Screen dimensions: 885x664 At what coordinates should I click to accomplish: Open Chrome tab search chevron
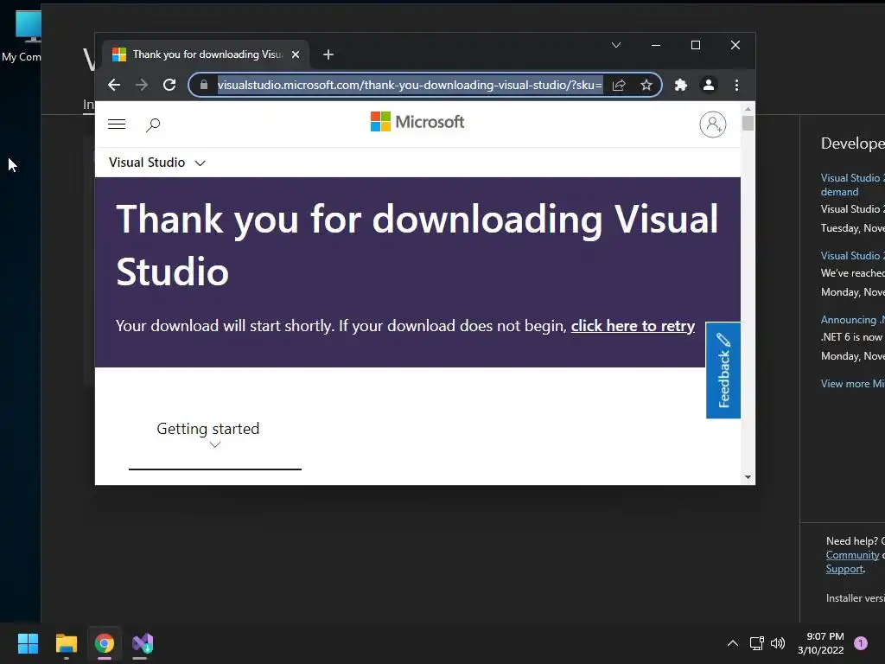[x=615, y=45]
